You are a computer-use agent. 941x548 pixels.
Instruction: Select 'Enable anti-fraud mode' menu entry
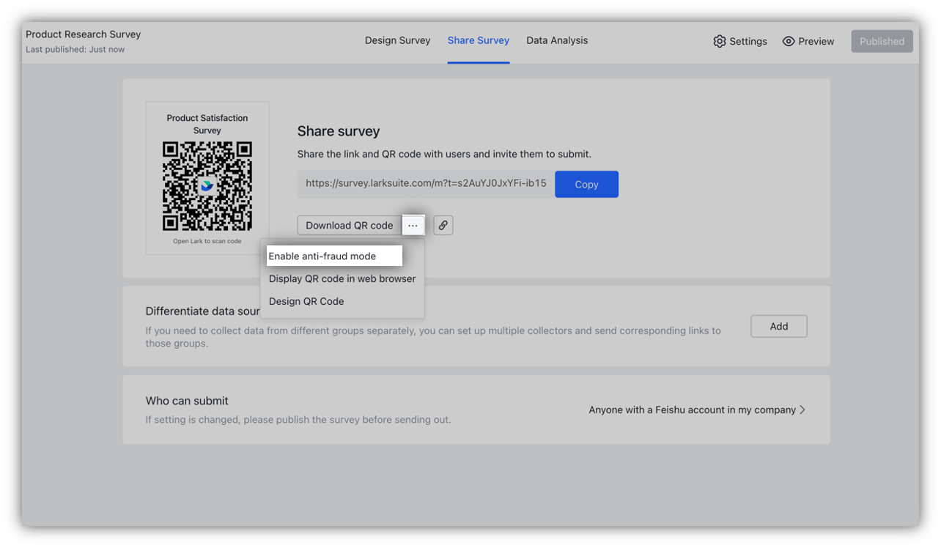tap(323, 256)
